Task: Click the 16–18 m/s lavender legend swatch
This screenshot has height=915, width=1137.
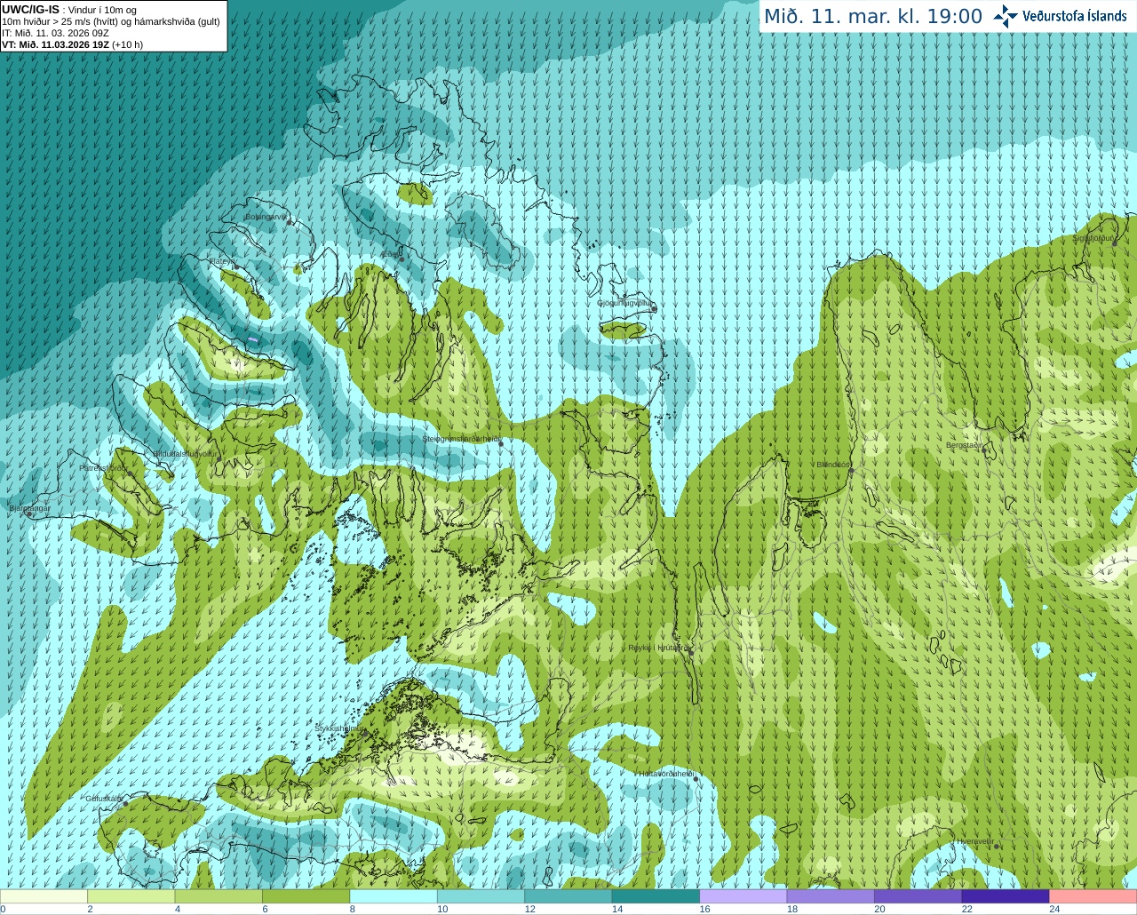Action: pyautogui.click(x=743, y=896)
